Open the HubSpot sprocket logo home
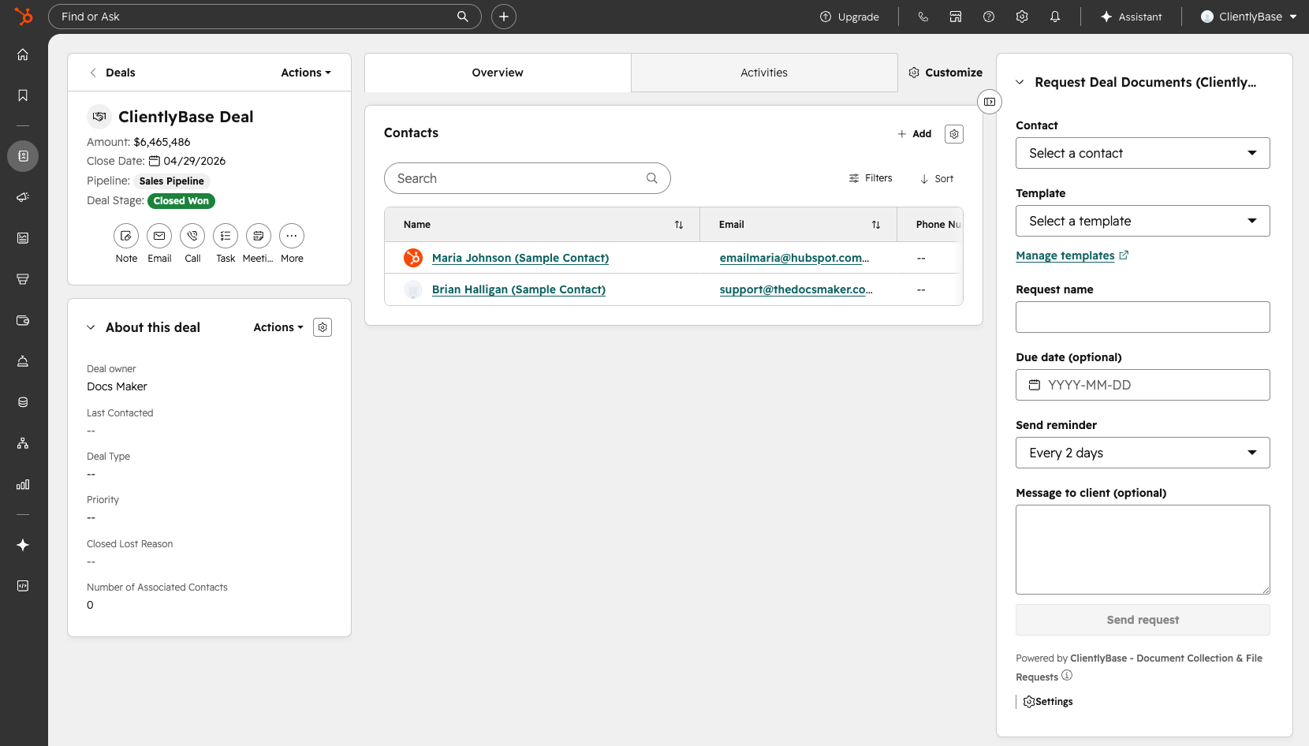Image resolution: width=1309 pixels, height=746 pixels. pyautogui.click(x=24, y=16)
